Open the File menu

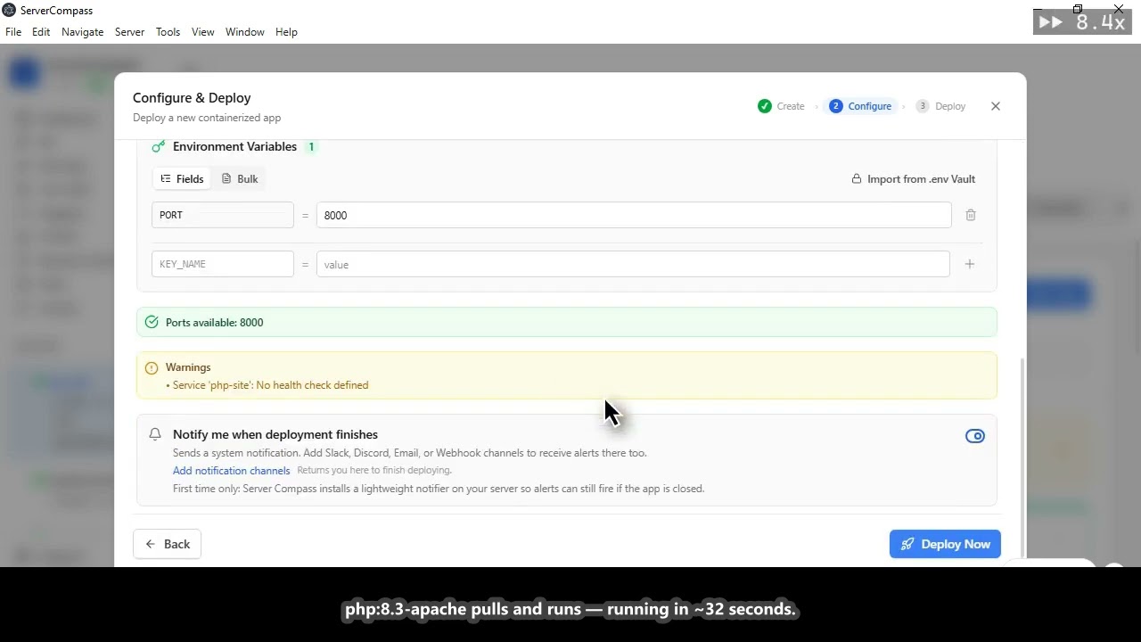(x=13, y=31)
